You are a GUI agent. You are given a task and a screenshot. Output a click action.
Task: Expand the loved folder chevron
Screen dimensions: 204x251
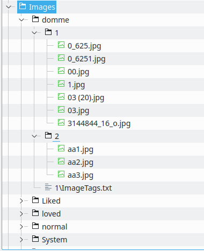tap(21, 214)
